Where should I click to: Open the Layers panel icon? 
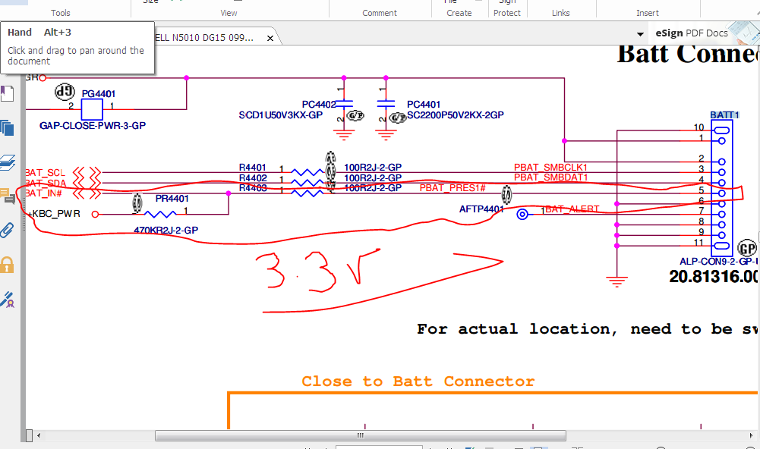pyautogui.click(x=8, y=162)
